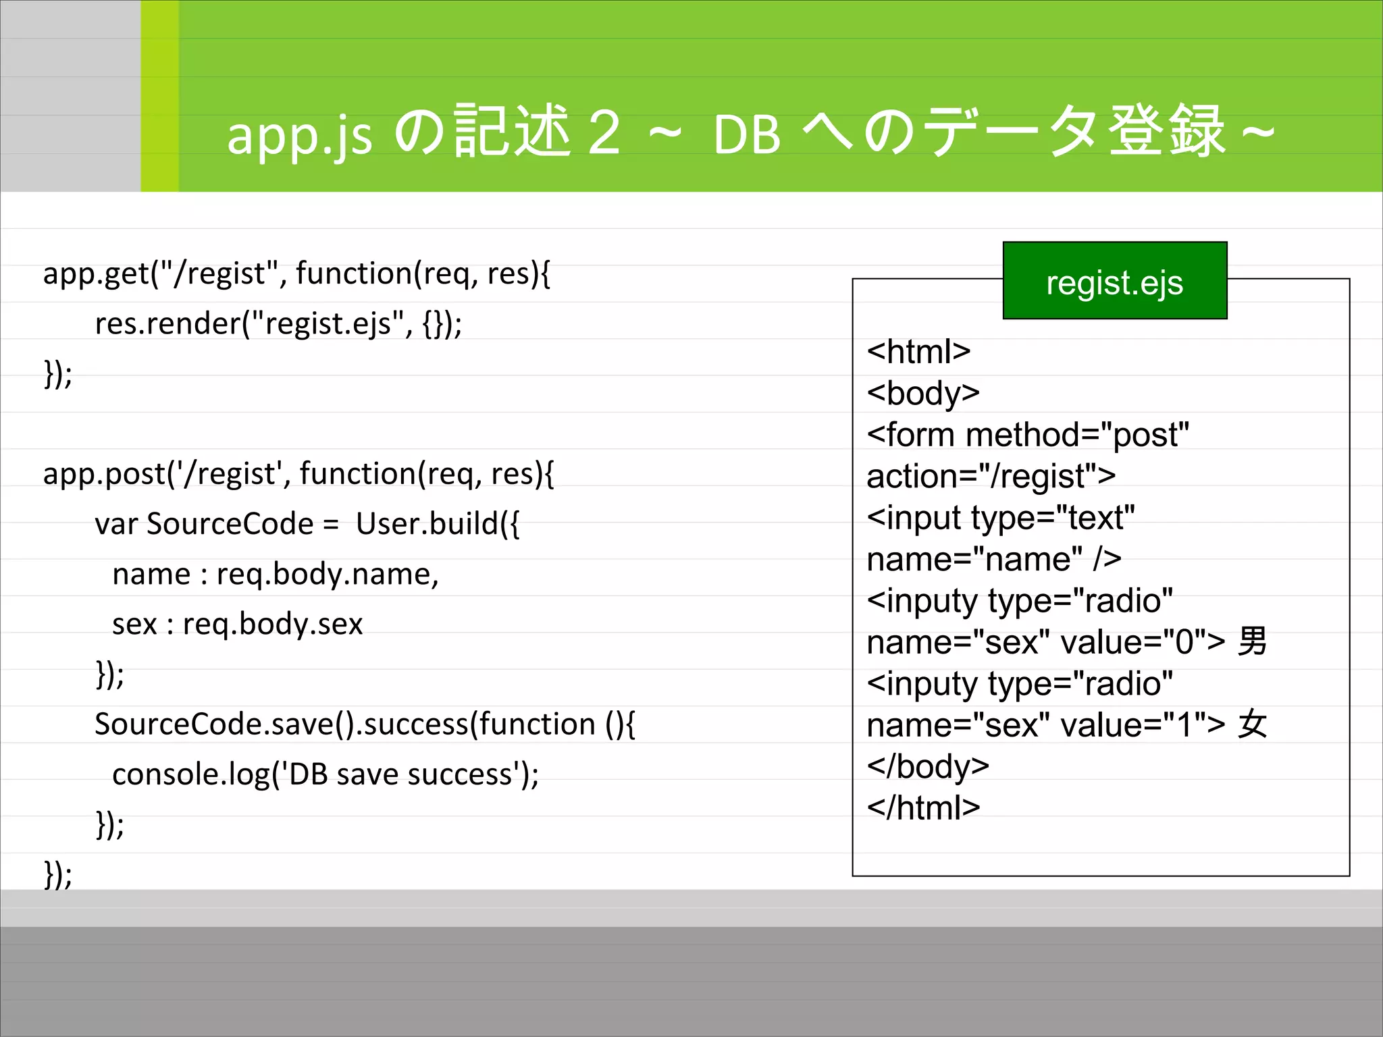This screenshot has width=1383, height=1037.
Task: Click the '</html>' closing tag text
Action: click(923, 807)
